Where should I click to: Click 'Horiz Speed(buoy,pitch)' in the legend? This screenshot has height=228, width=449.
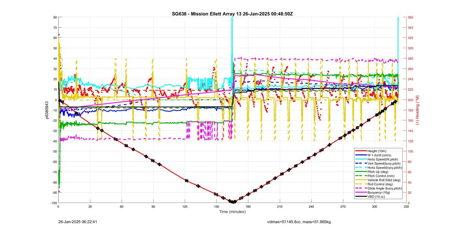click(x=385, y=168)
